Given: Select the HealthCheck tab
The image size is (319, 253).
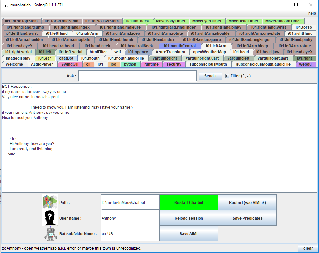Looking at the screenshot, I should pos(137,21).
